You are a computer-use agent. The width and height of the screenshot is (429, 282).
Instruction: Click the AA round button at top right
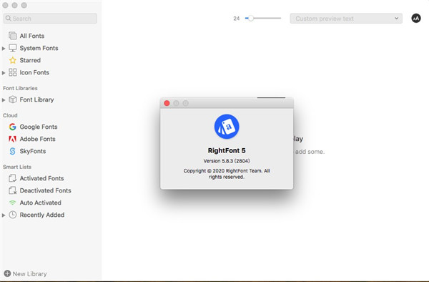pyautogui.click(x=416, y=19)
